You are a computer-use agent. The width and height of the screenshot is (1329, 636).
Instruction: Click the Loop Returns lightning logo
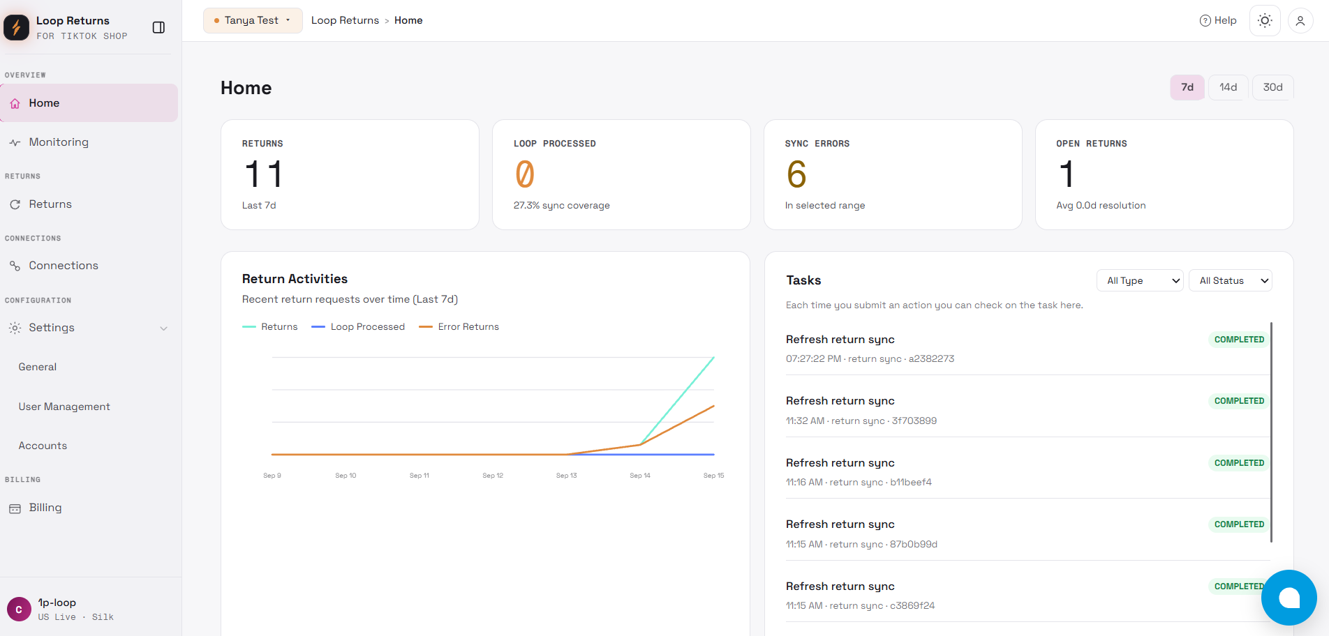(16, 27)
